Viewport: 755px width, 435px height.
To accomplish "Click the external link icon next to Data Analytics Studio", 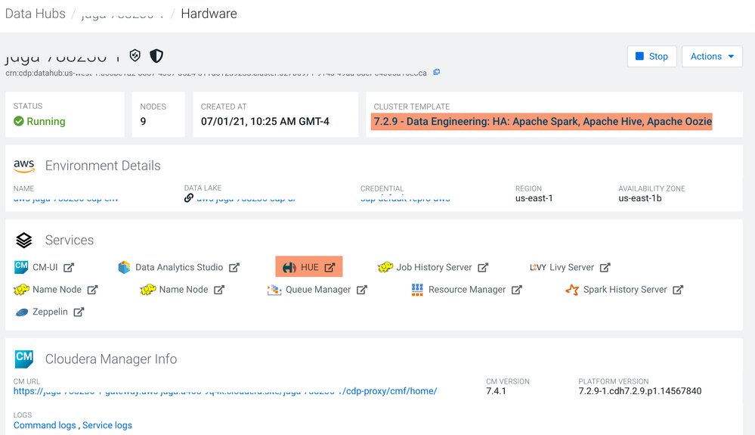I will pos(234,267).
